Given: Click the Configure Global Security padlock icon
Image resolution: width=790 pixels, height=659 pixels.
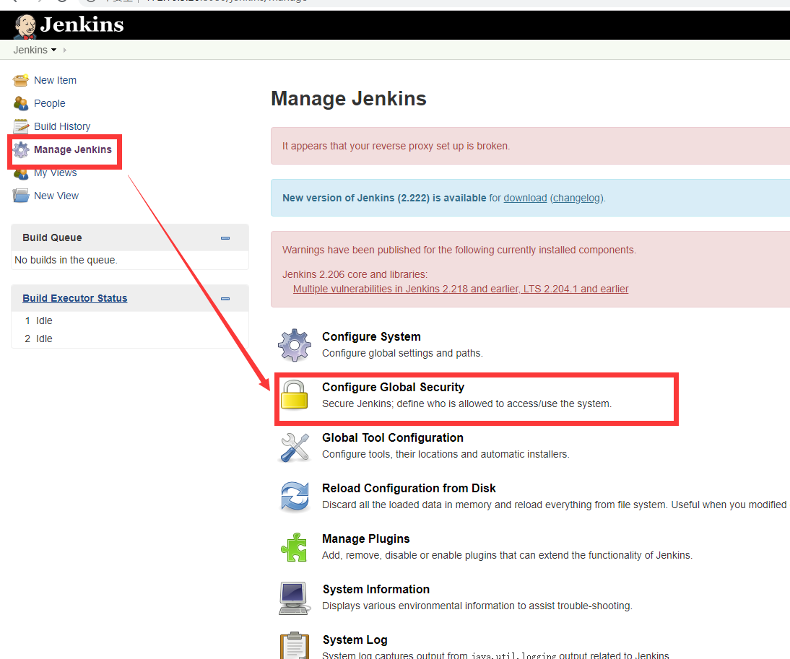Looking at the screenshot, I should click(294, 396).
